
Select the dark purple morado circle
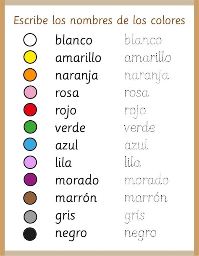tap(30, 179)
